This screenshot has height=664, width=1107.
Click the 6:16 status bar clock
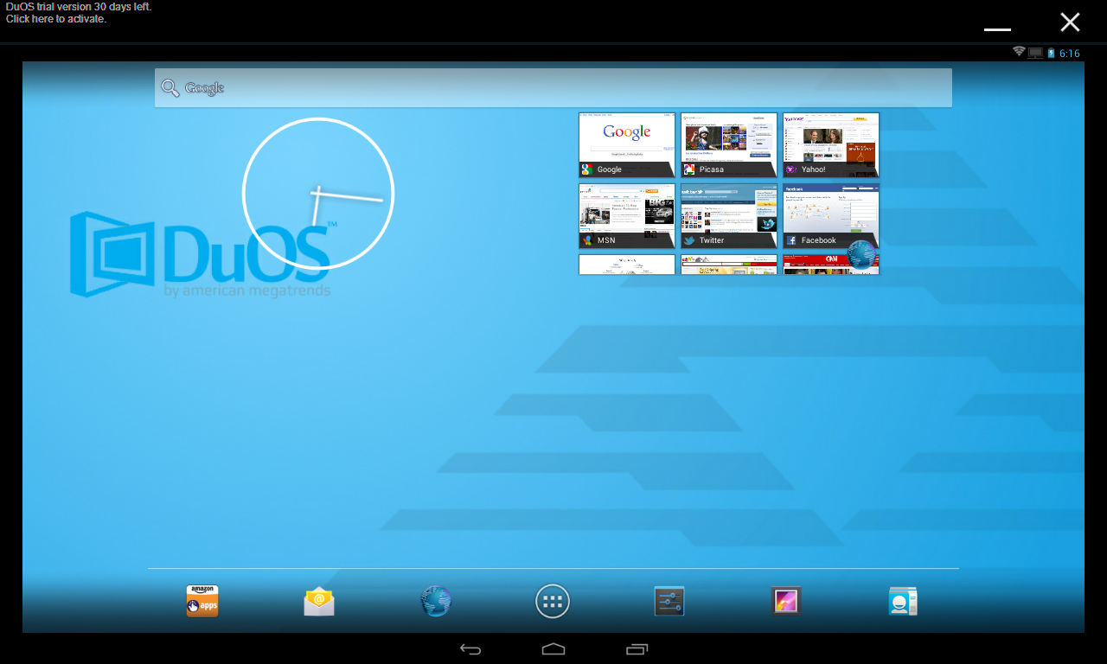1070,54
